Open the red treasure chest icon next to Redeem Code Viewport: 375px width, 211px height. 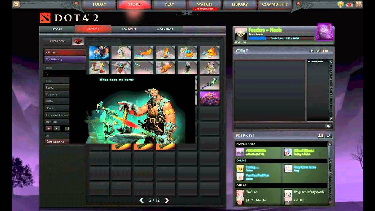(x=78, y=41)
